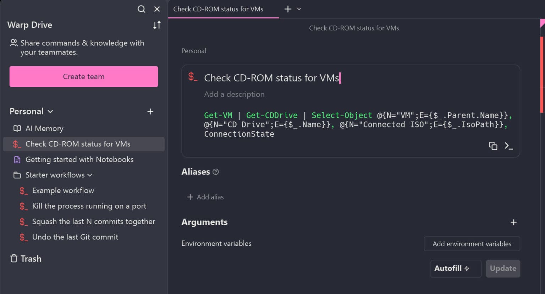Open the Aliases help question mark icon
The image size is (545, 294).
tap(215, 171)
